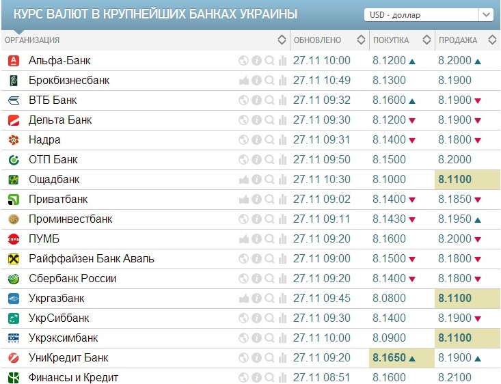Open Альфа-Банк info icon

coord(256,60)
